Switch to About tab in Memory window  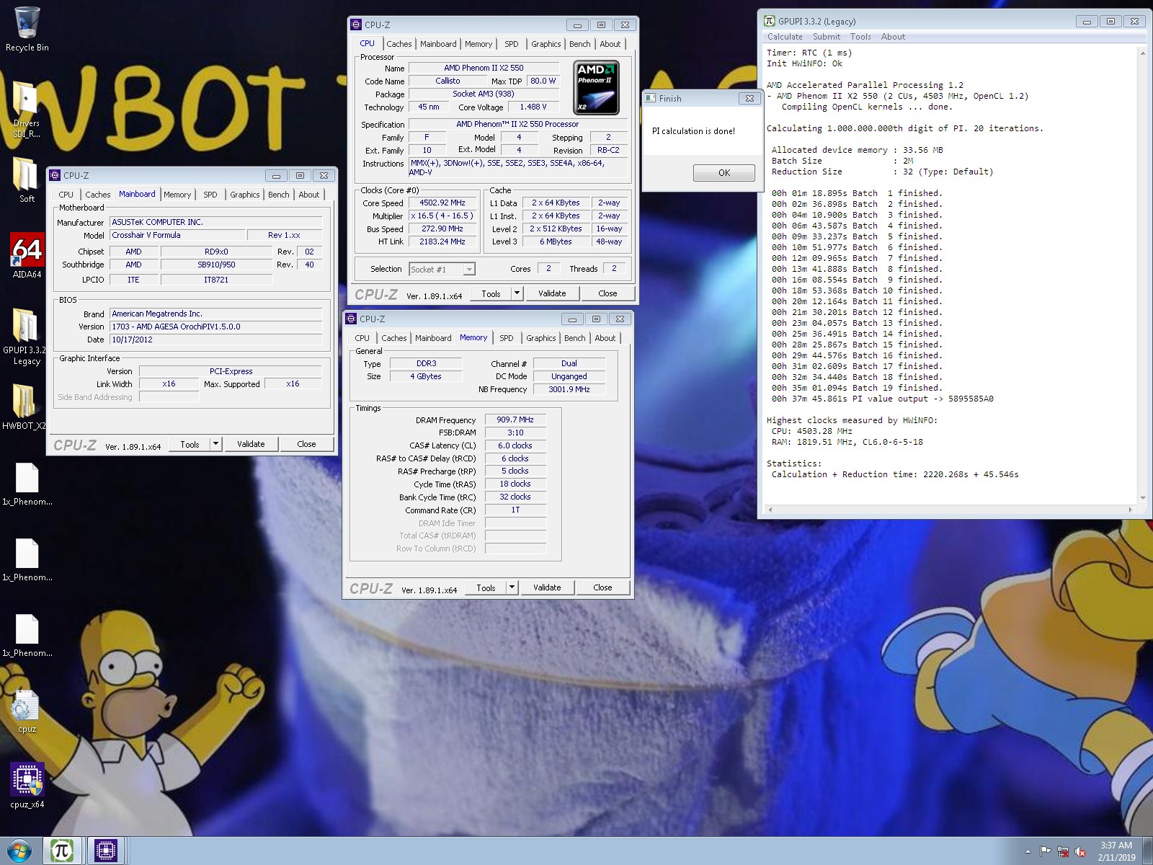[605, 338]
